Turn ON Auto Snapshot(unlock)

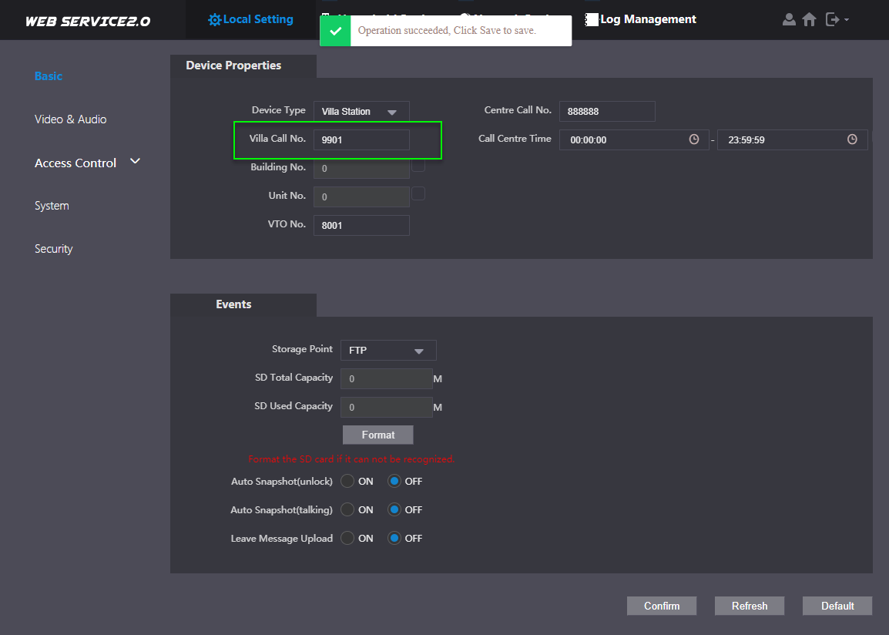pyautogui.click(x=347, y=481)
